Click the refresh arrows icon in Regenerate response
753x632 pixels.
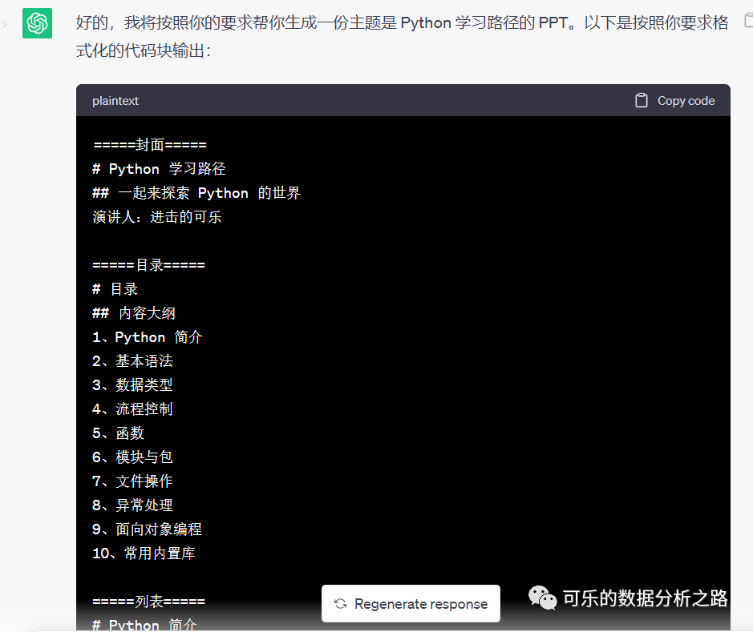(x=341, y=604)
